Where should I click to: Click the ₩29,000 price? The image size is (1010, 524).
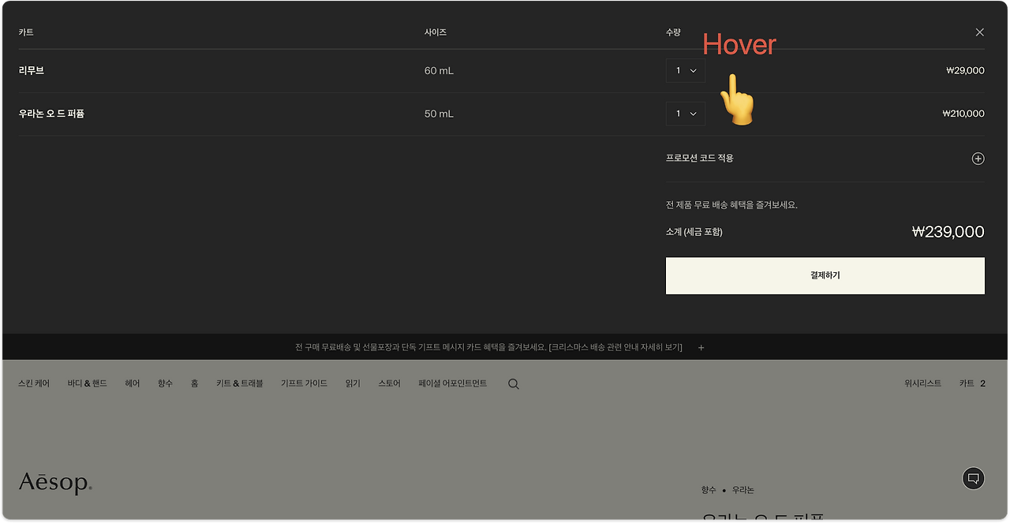tap(965, 70)
